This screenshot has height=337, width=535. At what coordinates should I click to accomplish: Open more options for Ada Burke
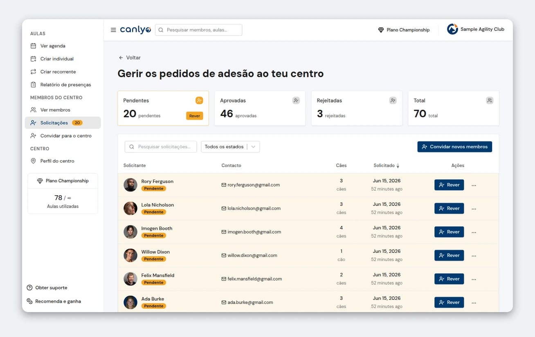[474, 303]
